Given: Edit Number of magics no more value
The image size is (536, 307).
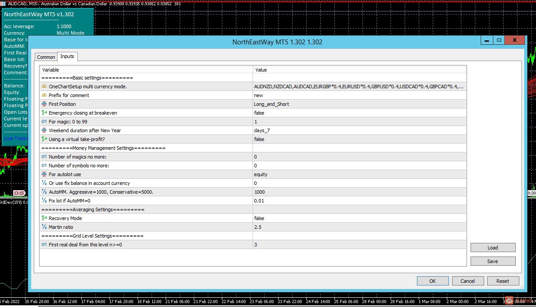Looking at the screenshot, I should pyautogui.click(x=359, y=157).
